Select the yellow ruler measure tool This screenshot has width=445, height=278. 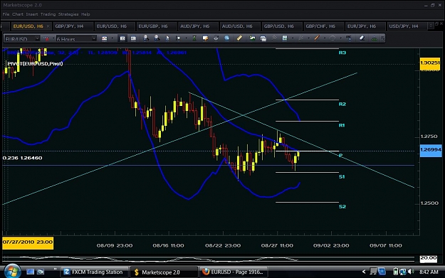click(x=239, y=38)
